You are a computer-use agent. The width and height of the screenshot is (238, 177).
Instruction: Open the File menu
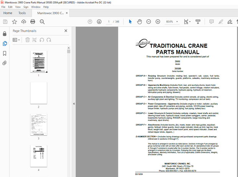coord(3,7)
